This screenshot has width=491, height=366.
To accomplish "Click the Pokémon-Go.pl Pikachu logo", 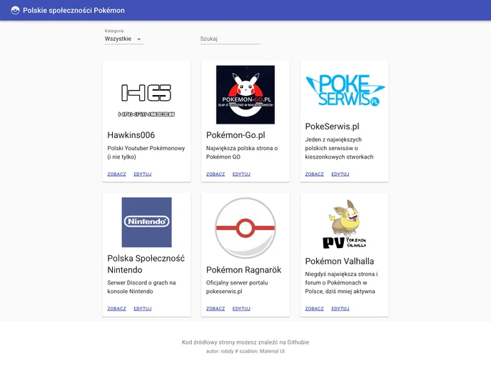I will 245,95.
